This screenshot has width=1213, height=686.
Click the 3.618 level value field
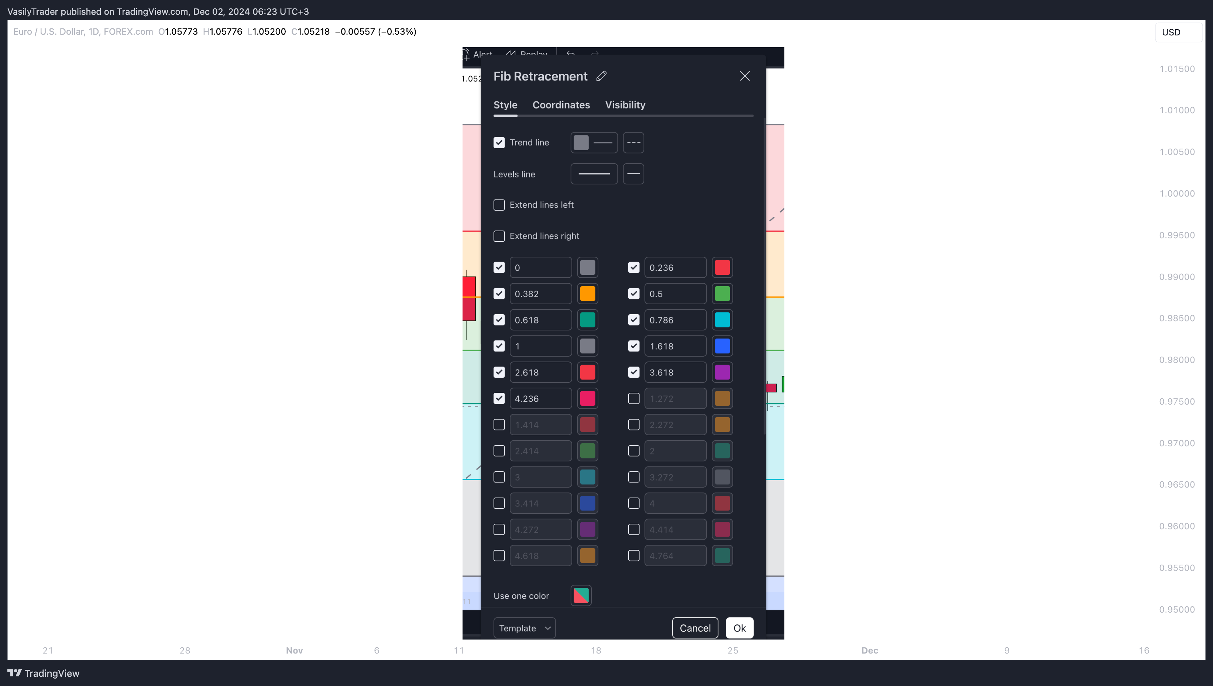click(675, 372)
